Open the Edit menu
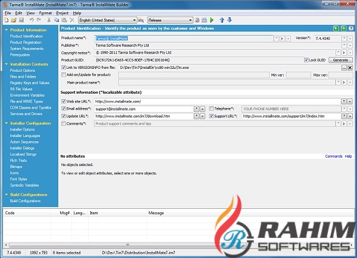Image resolution: width=357 pixels, height=258 pixels. tap(18, 13)
